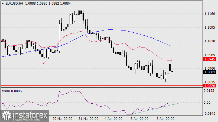This screenshot has height=122, width=218.
Task: Click the 31 Mar 00:00 time label
Action: (88, 118)
